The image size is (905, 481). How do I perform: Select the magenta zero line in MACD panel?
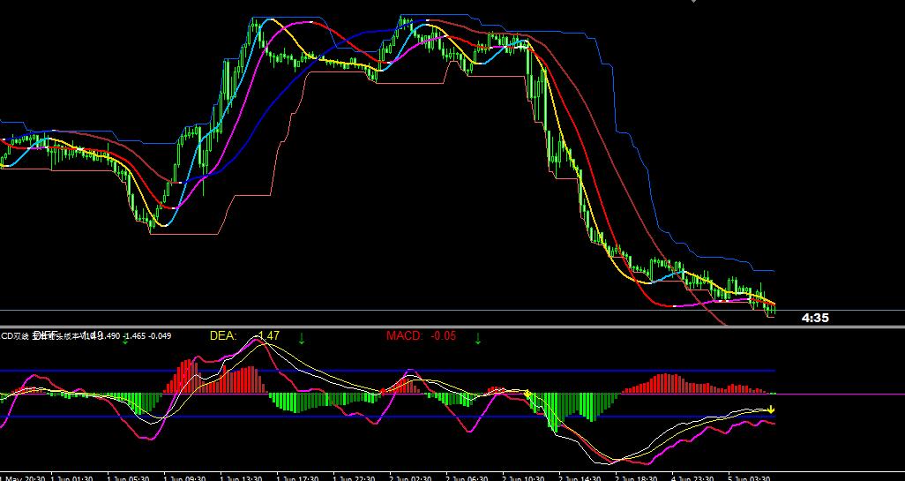(x=838, y=394)
